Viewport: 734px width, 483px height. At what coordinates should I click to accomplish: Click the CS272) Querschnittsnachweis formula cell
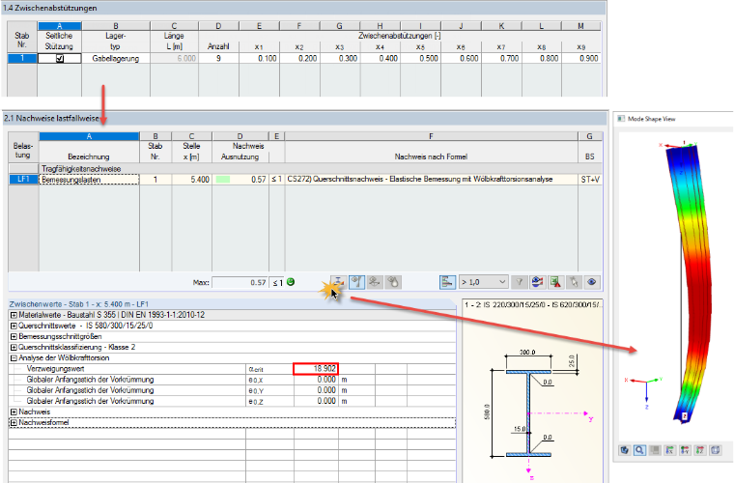pyautogui.click(x=431, y=180)
